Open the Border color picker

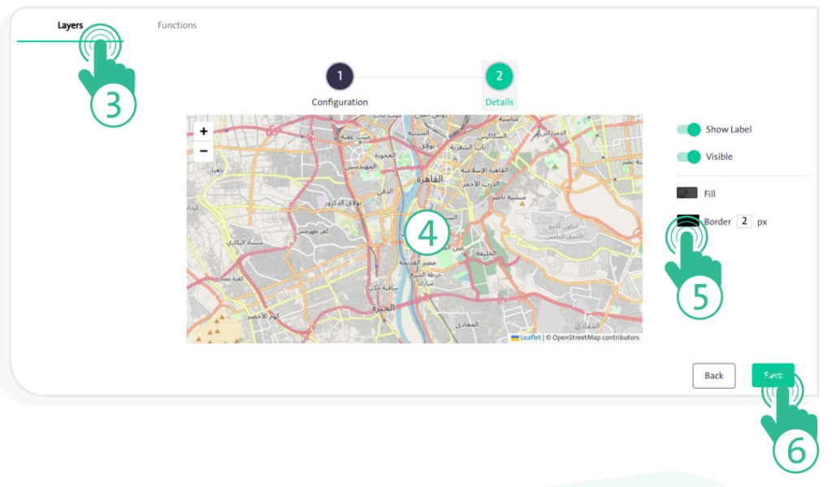(x=687, y=221)
